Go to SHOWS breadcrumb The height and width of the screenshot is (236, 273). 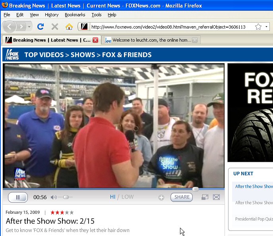[83, 55]
